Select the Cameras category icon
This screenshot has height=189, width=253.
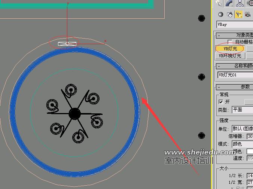[x=247, y=15]
